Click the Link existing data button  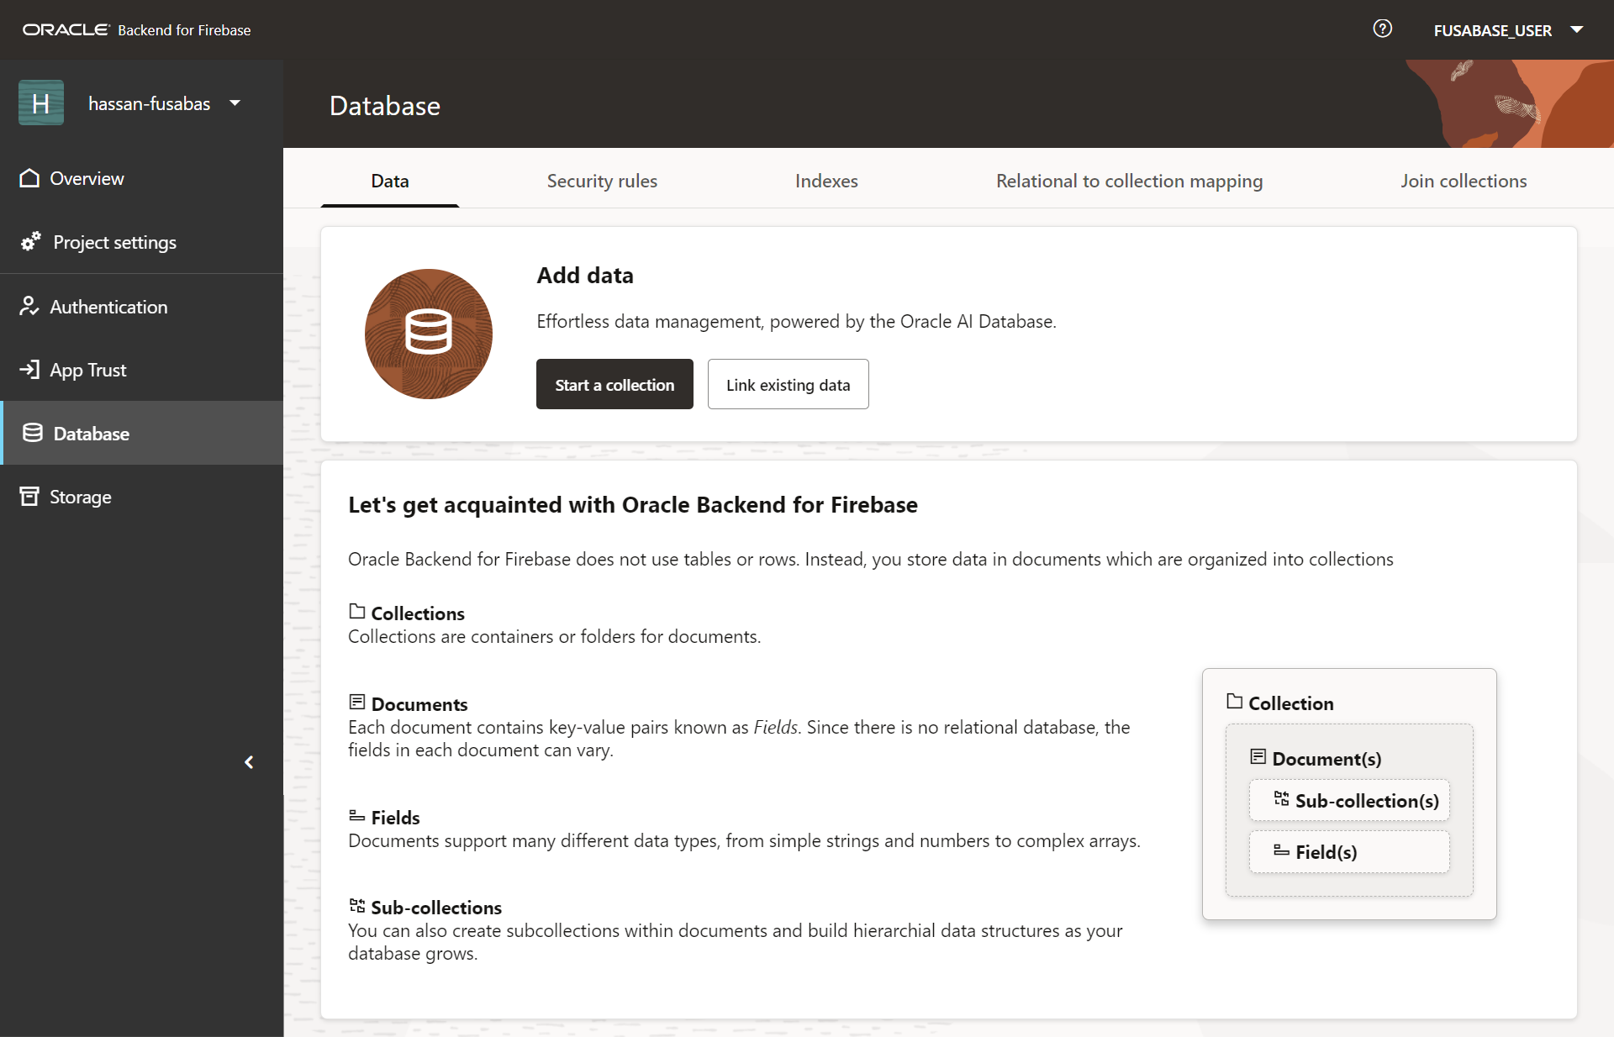click(788, 384)
